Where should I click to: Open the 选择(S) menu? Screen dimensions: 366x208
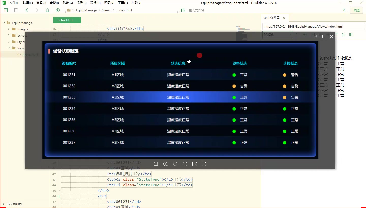click(x=41, y=3)
